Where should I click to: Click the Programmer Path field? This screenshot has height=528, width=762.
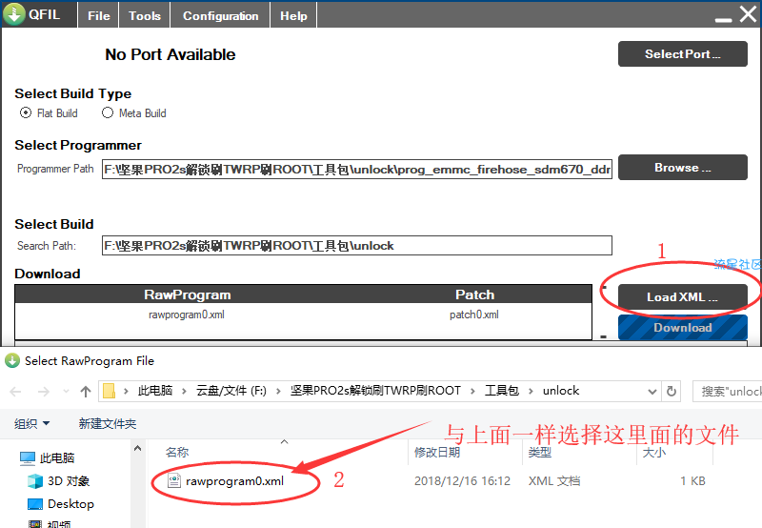[x=356, y=170]
